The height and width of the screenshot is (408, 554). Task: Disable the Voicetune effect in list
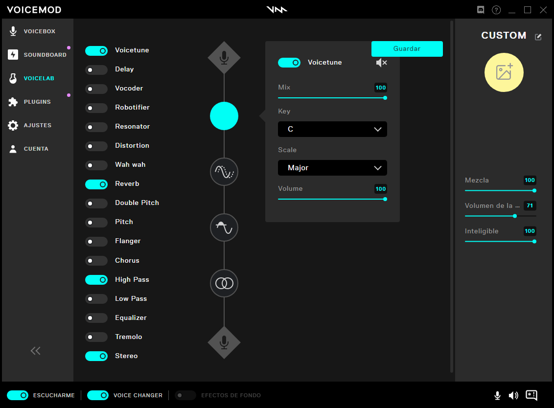tap(96, 51)
